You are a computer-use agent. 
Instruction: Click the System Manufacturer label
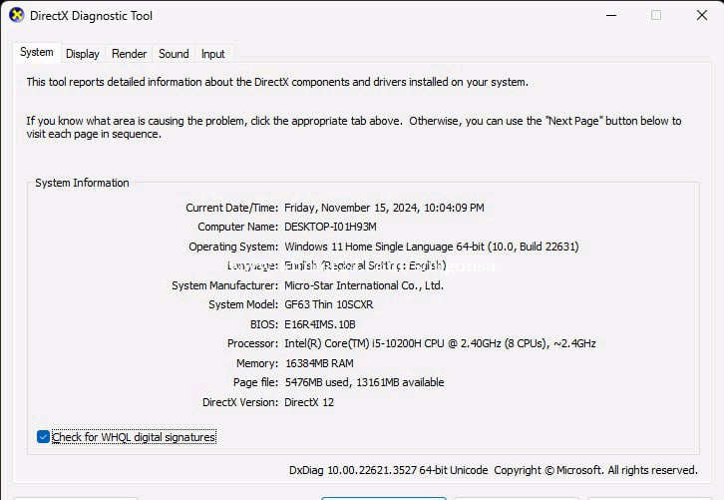coord(224,285)
